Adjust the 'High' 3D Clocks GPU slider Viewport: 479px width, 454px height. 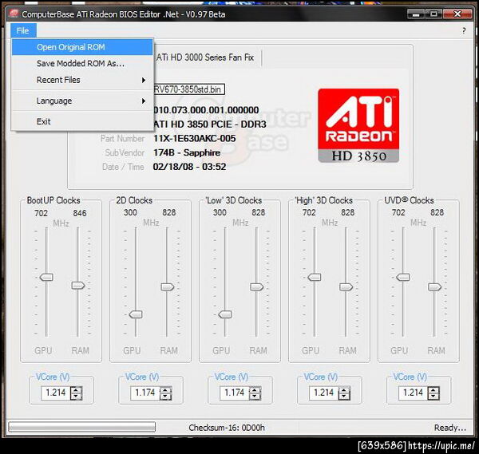click(x=315, y=277)
